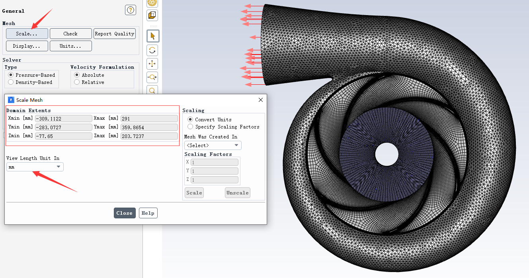529x278 pixels.
Task: Click the Display... mesh button
Action: 27,46
